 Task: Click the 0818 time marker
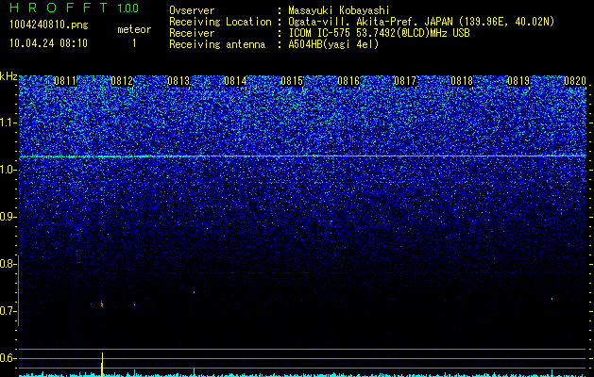point(462,81)
